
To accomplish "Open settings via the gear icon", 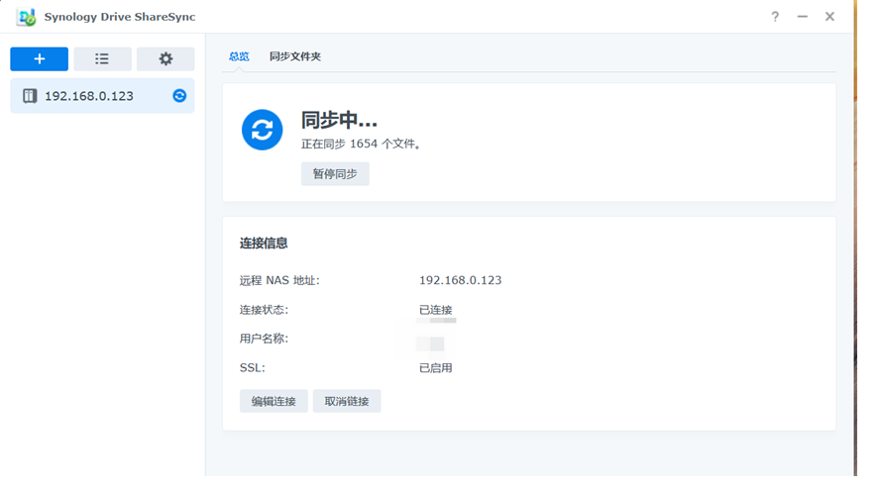I will [x=165, y=59].
